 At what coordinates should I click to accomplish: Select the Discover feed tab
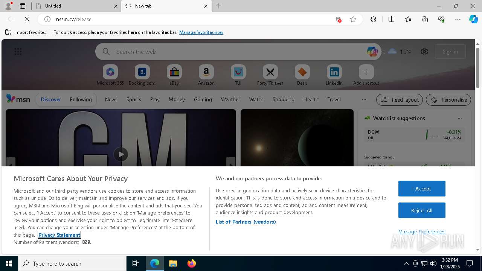pos(51,99)
